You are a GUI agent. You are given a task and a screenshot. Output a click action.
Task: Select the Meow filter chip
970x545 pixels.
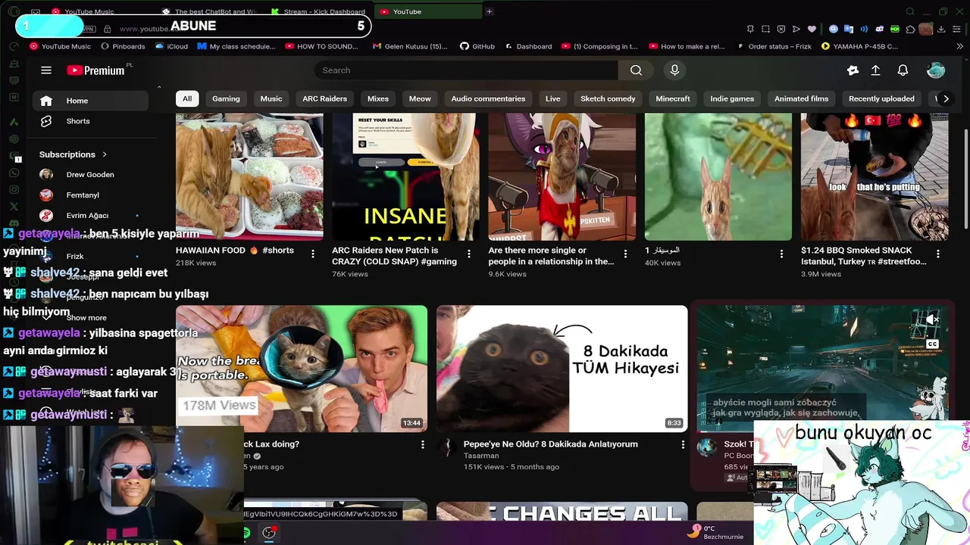pos(420,98)
